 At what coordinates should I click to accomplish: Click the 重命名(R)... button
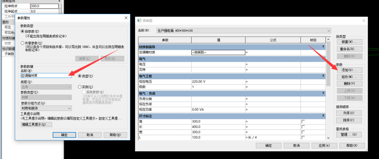click(x=350, y=49)
